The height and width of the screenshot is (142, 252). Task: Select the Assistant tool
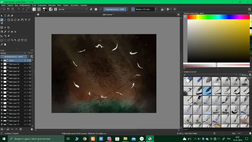pos(2,36)
